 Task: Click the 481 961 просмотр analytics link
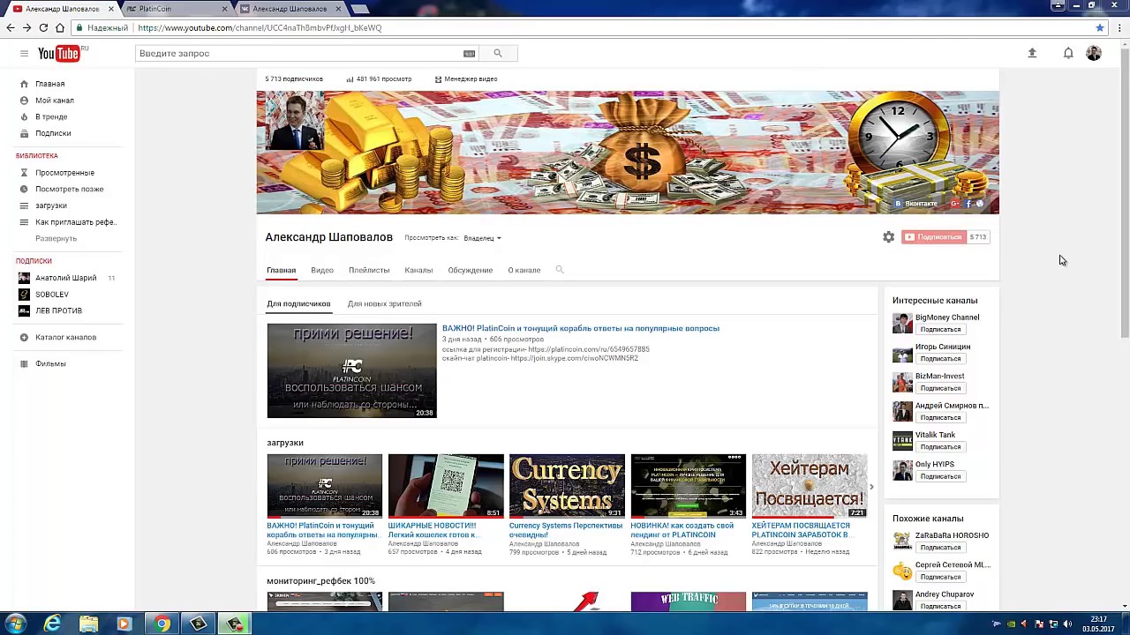pyautogui.click(x=379, y=79)
